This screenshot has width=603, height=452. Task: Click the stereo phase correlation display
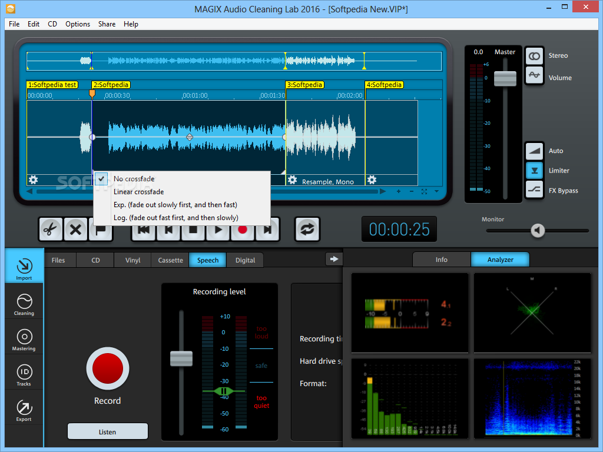532,313
